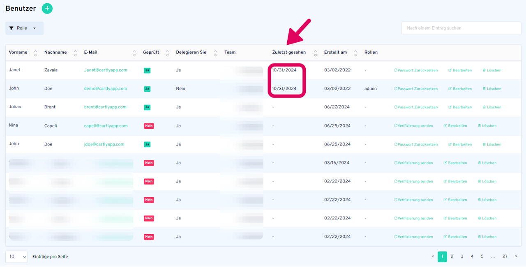Image resolution: width=526 pixels, height=267 pixels.
Task: Reset password for Janet Zavala
Action: pyautogui.click(x=416, y=70)
